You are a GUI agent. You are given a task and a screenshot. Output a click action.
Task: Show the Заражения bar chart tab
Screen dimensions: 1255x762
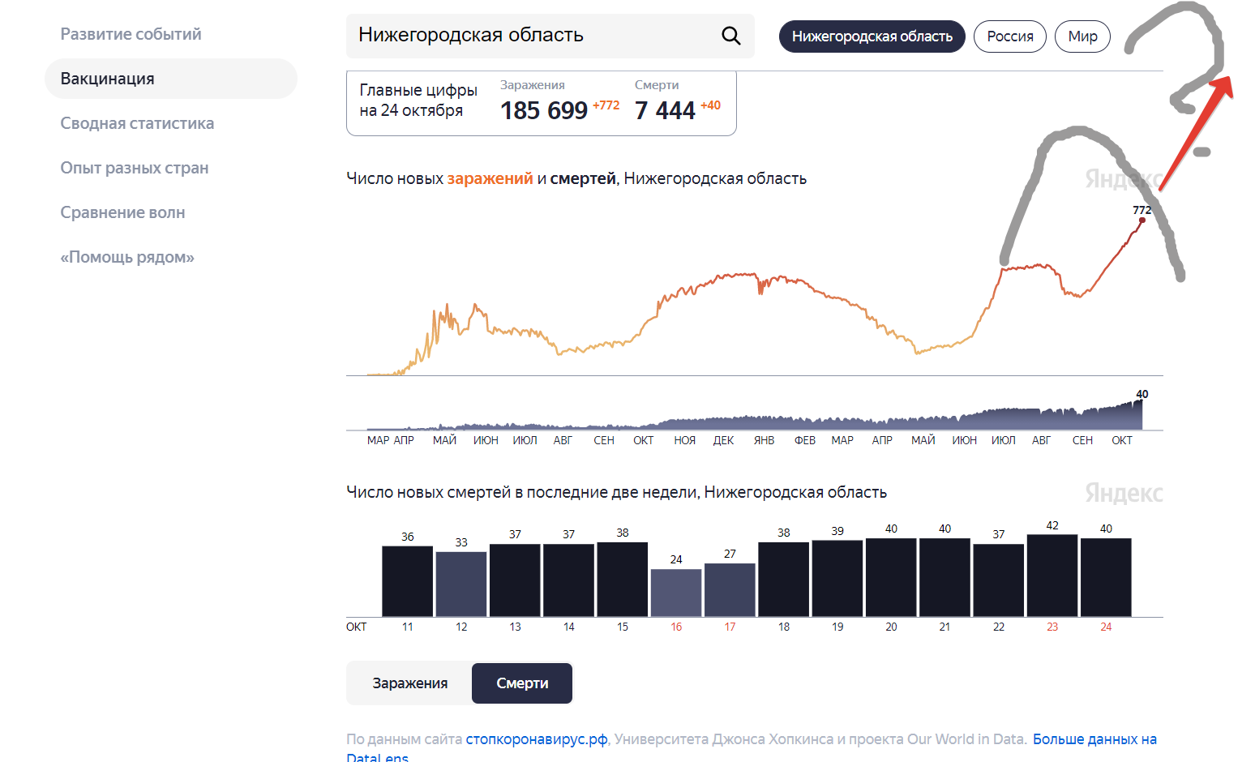[x=409, y=683]
